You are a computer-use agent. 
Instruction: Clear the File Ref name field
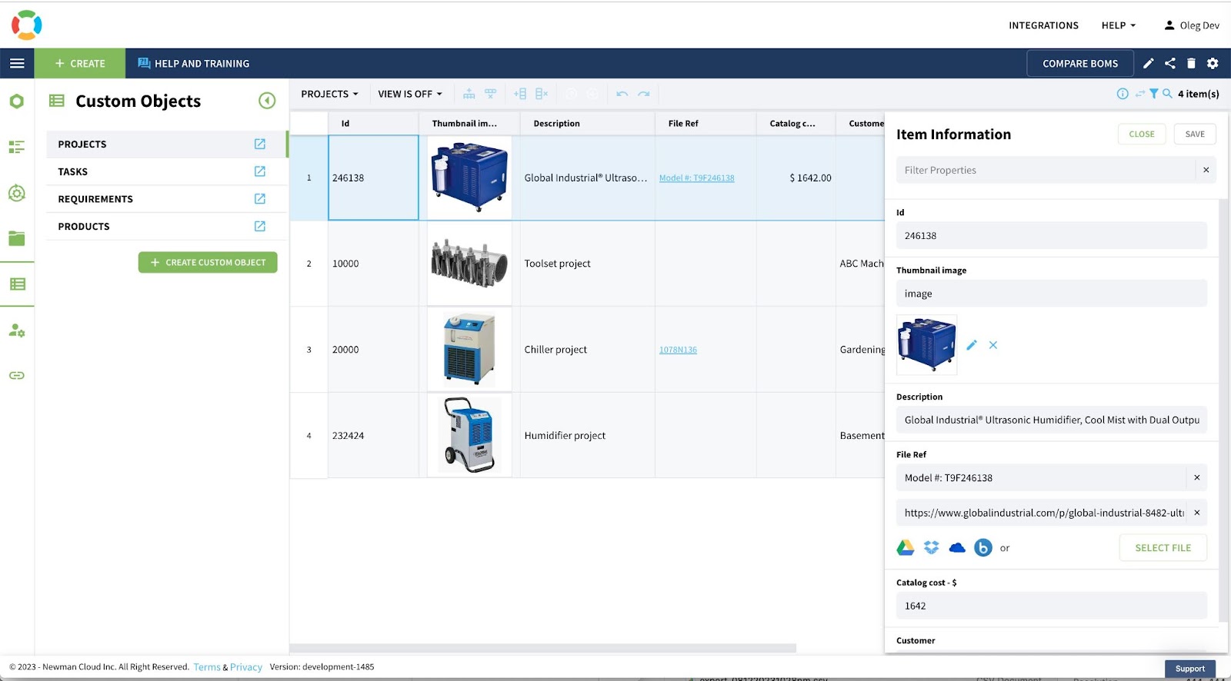pos(1196,477)
